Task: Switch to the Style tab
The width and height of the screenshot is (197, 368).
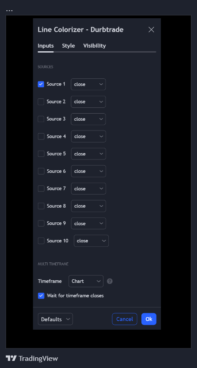Action: 68,46
